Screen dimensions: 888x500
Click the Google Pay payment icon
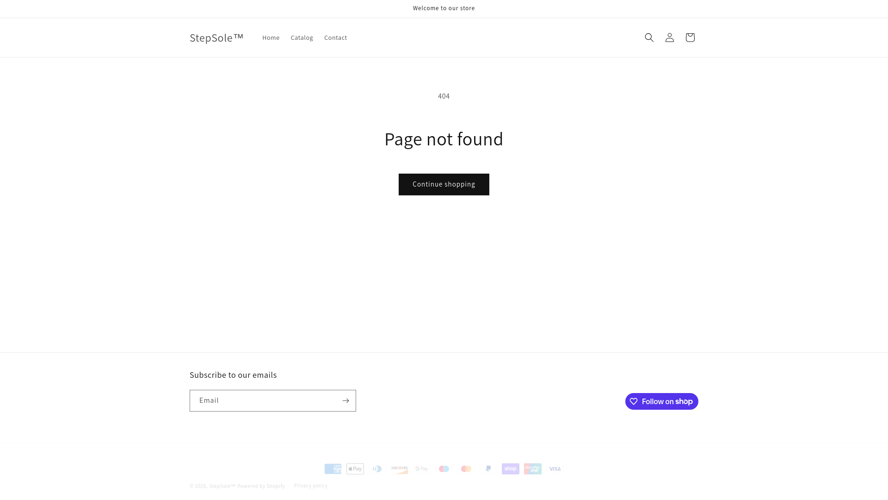(422, 469)
